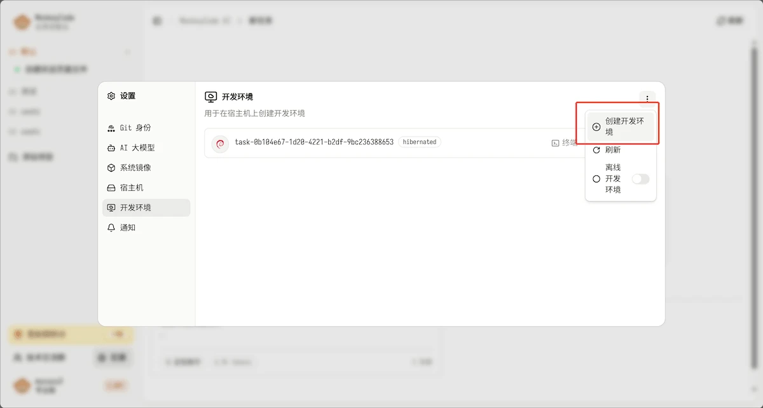Image resolution: width=763 pixels, height=408 pixels.
Task: Open the 宿主机 settings section
Action: pyautogui.click(x=146, y=187)
